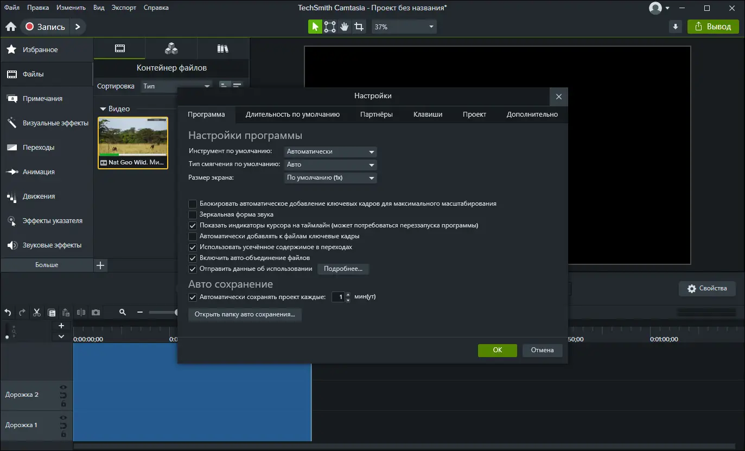Click the green OK button
Screen dimensions: 745x451
497,350
